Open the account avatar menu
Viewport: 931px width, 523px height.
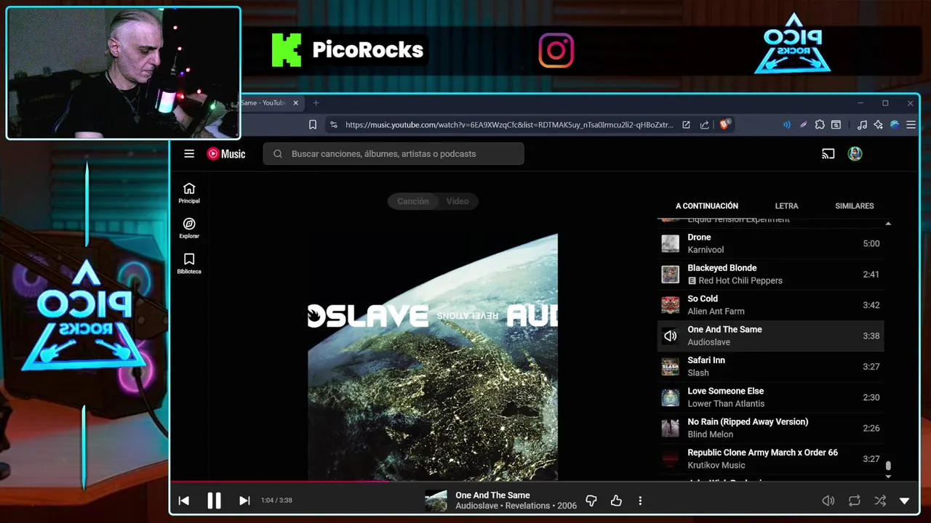[x=855, y=153]
